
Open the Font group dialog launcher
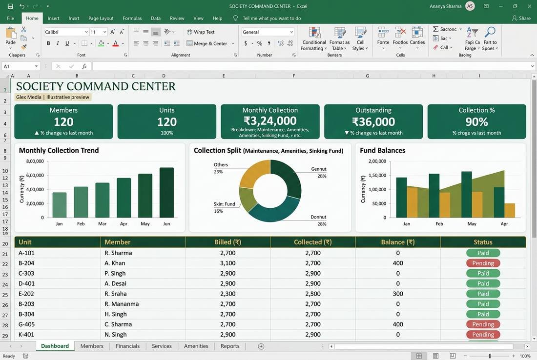click(125, 55)
